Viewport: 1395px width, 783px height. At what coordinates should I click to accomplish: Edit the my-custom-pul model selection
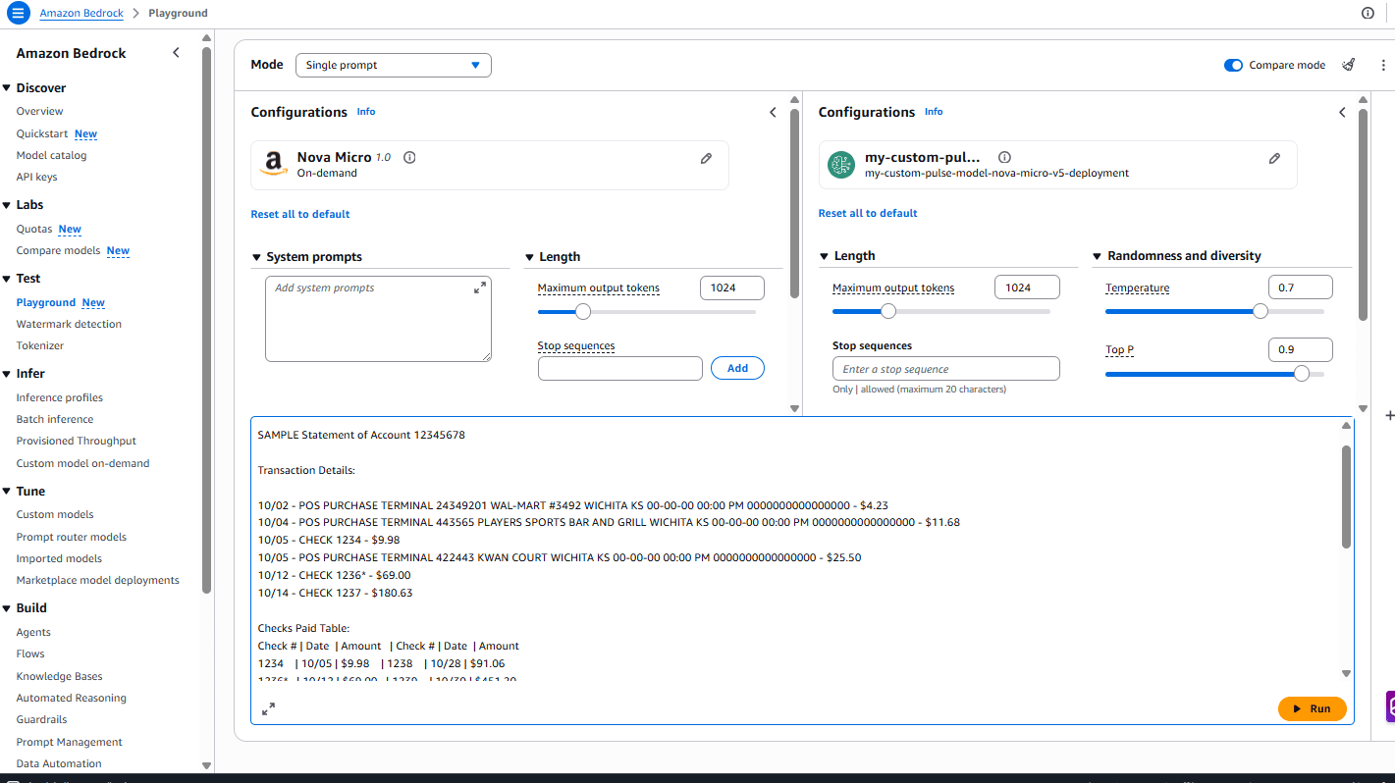click(x=1274, y=158)
